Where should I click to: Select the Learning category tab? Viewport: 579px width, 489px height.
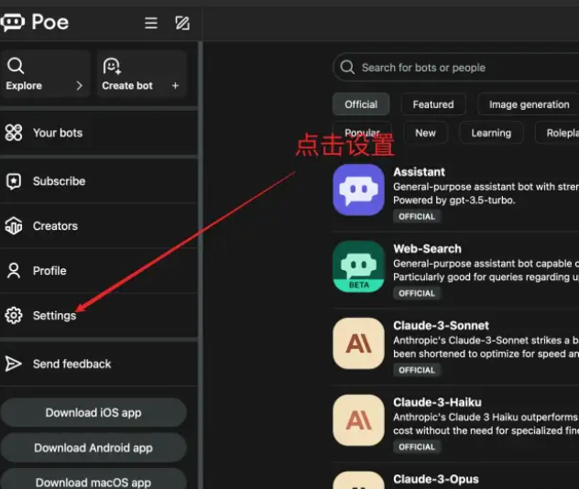(x=491, y=133)
